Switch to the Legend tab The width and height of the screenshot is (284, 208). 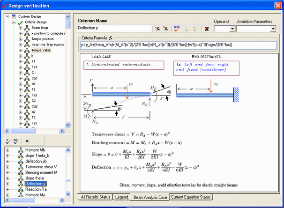121,197
